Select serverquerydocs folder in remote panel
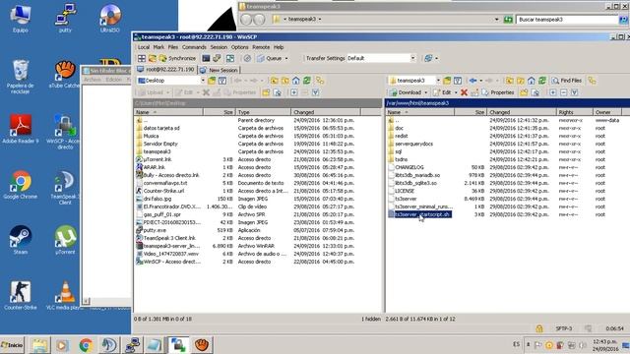The height and width of the screenshot is (354, 630). [x=413, y=144]
